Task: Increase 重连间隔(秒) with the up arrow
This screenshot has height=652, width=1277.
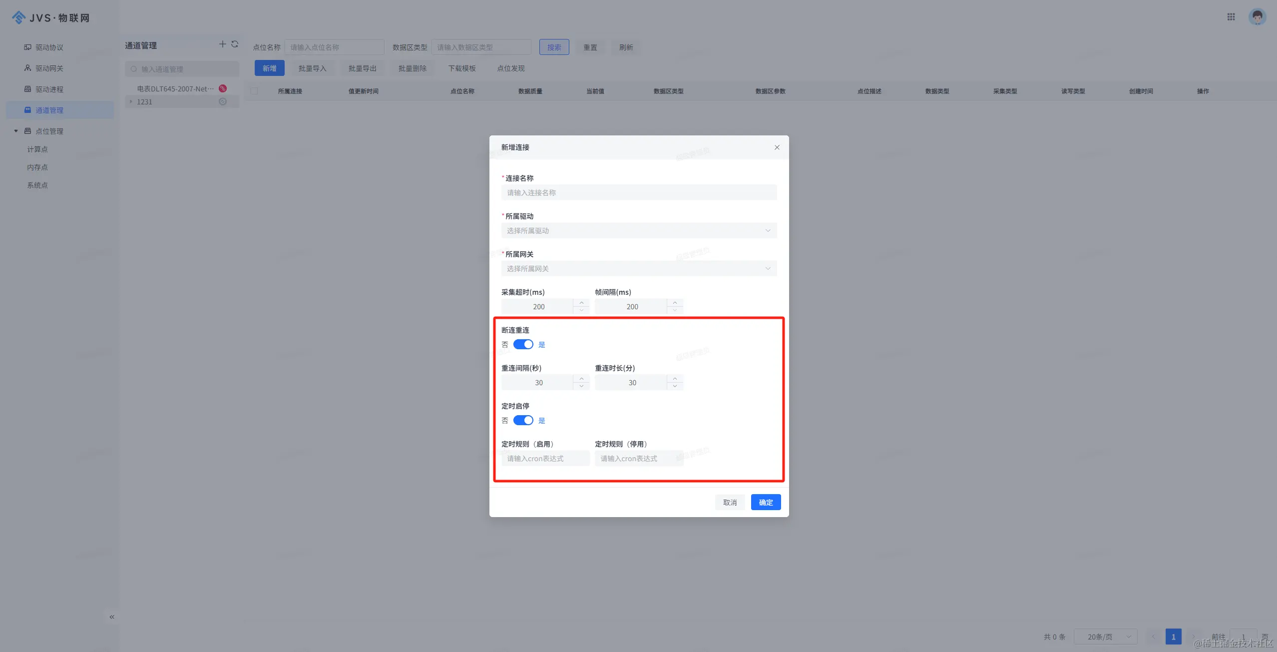Action: [581, 379]
